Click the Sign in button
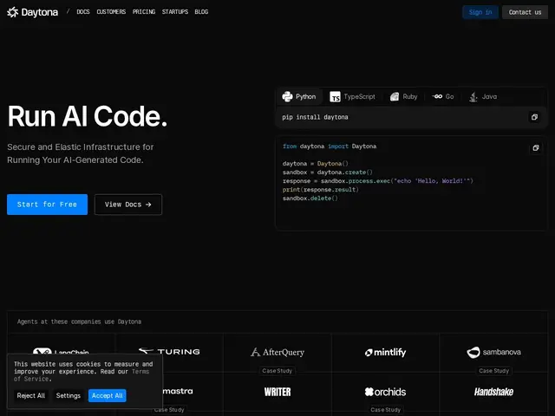This screenshot has height=416, width=555. point(480,12)
